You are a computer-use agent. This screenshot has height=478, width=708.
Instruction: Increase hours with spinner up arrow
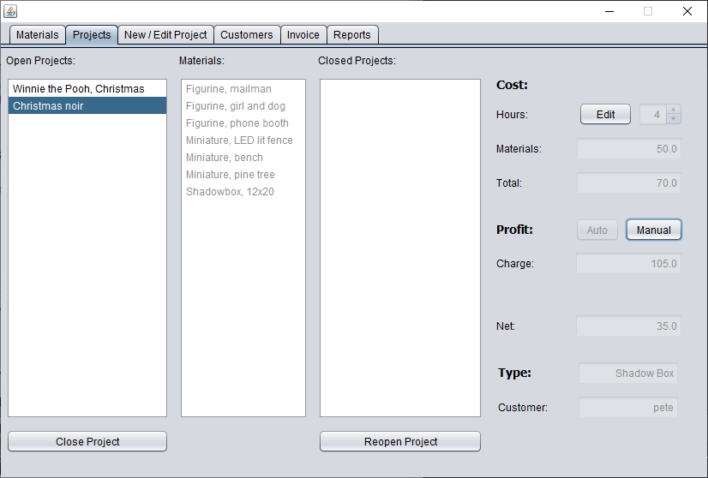pyautogui.click(x=673, y=110)
